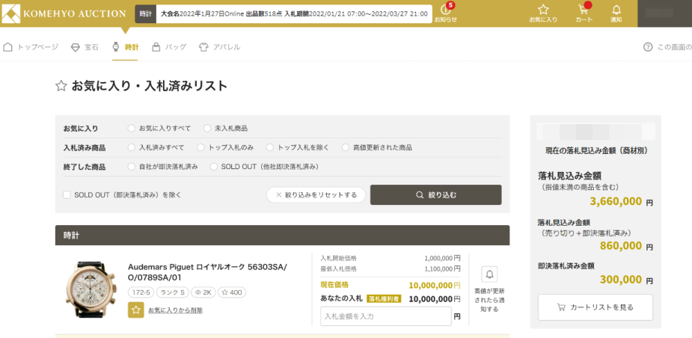Image resolution: width=692 pixels, height=338 pixels.
Task: Click the 絞り込む search button
Action: 435,194
